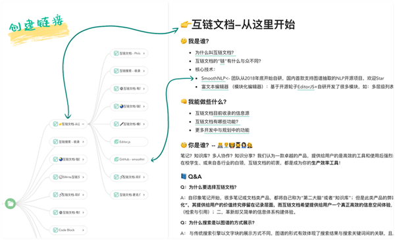Click the Editor.js node link icon
The height and width of the screenshot is (240, 395).
point(116,142)
